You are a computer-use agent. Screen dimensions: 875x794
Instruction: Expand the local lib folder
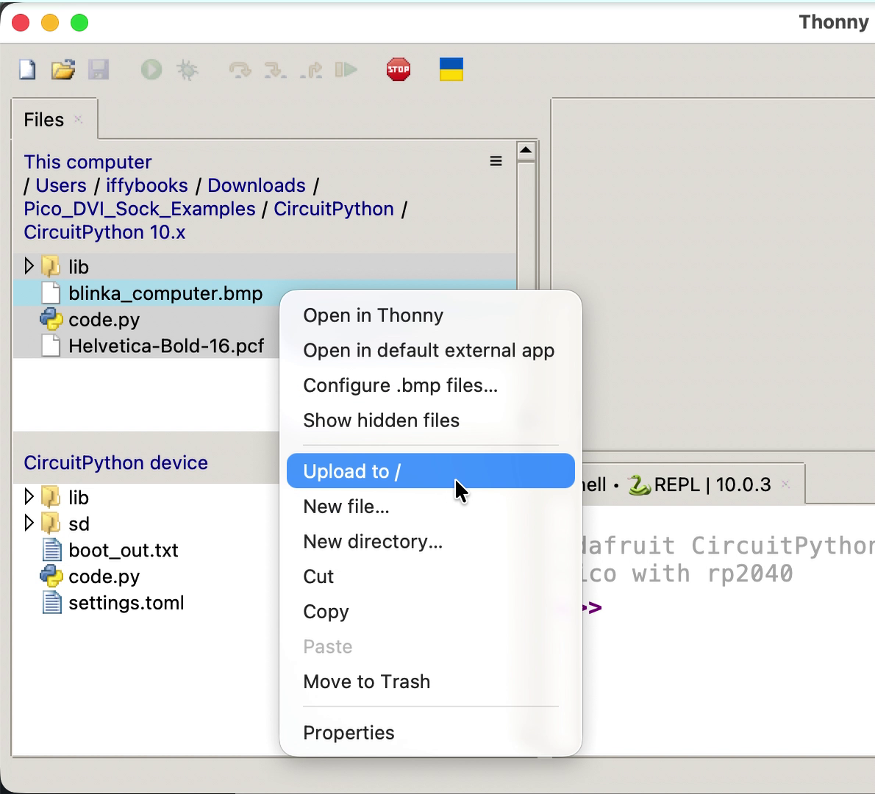(x=29, y=266)
